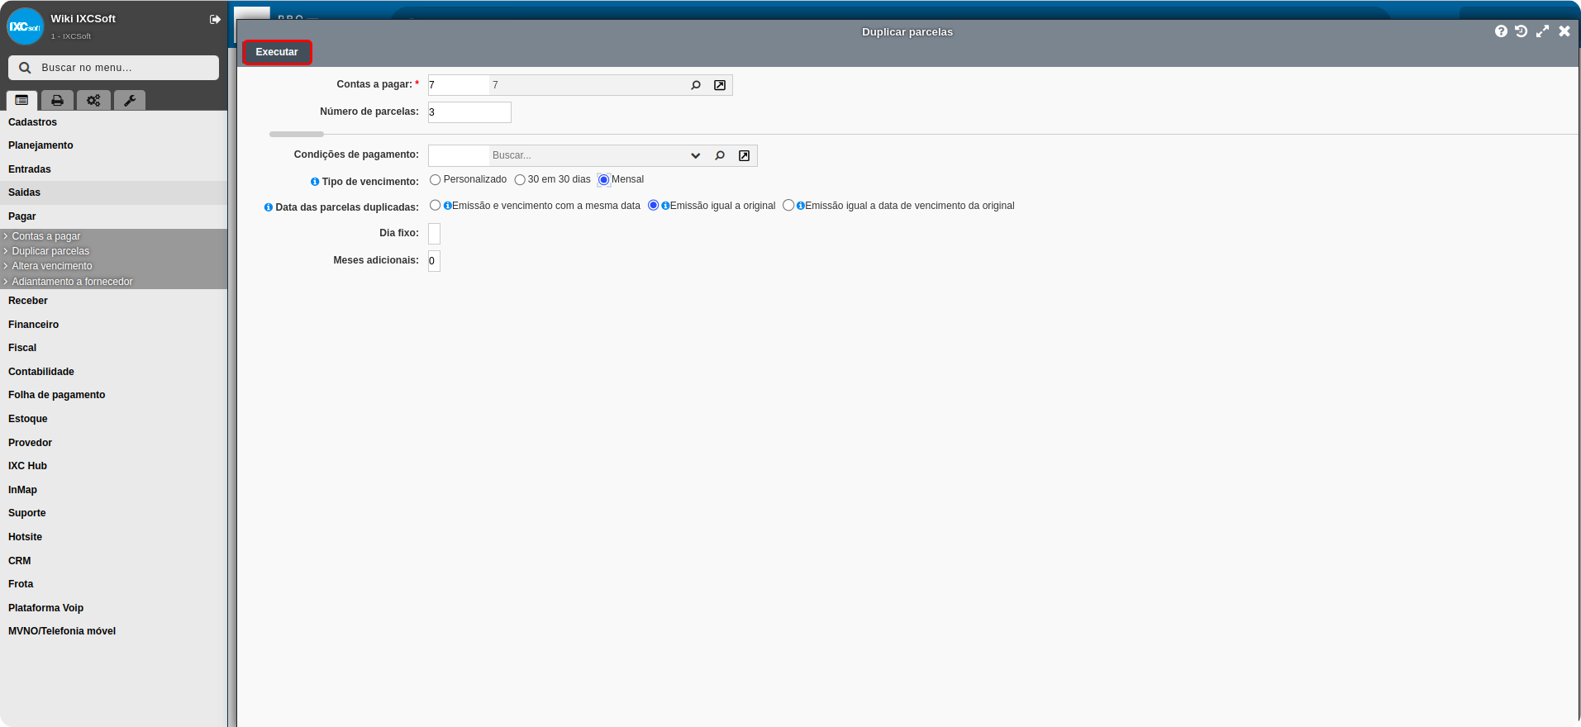Viewport: 1581px width, 727px height.
Task: Select 30 em 30 dias radio option
Action: (520, 179)
